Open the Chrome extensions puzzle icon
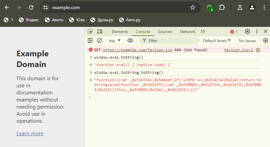 pyautogui.click(x=222, y=7)
